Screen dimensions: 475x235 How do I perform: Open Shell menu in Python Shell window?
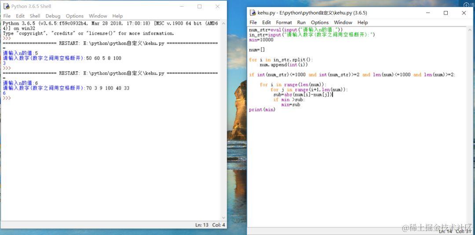point(35,16)
